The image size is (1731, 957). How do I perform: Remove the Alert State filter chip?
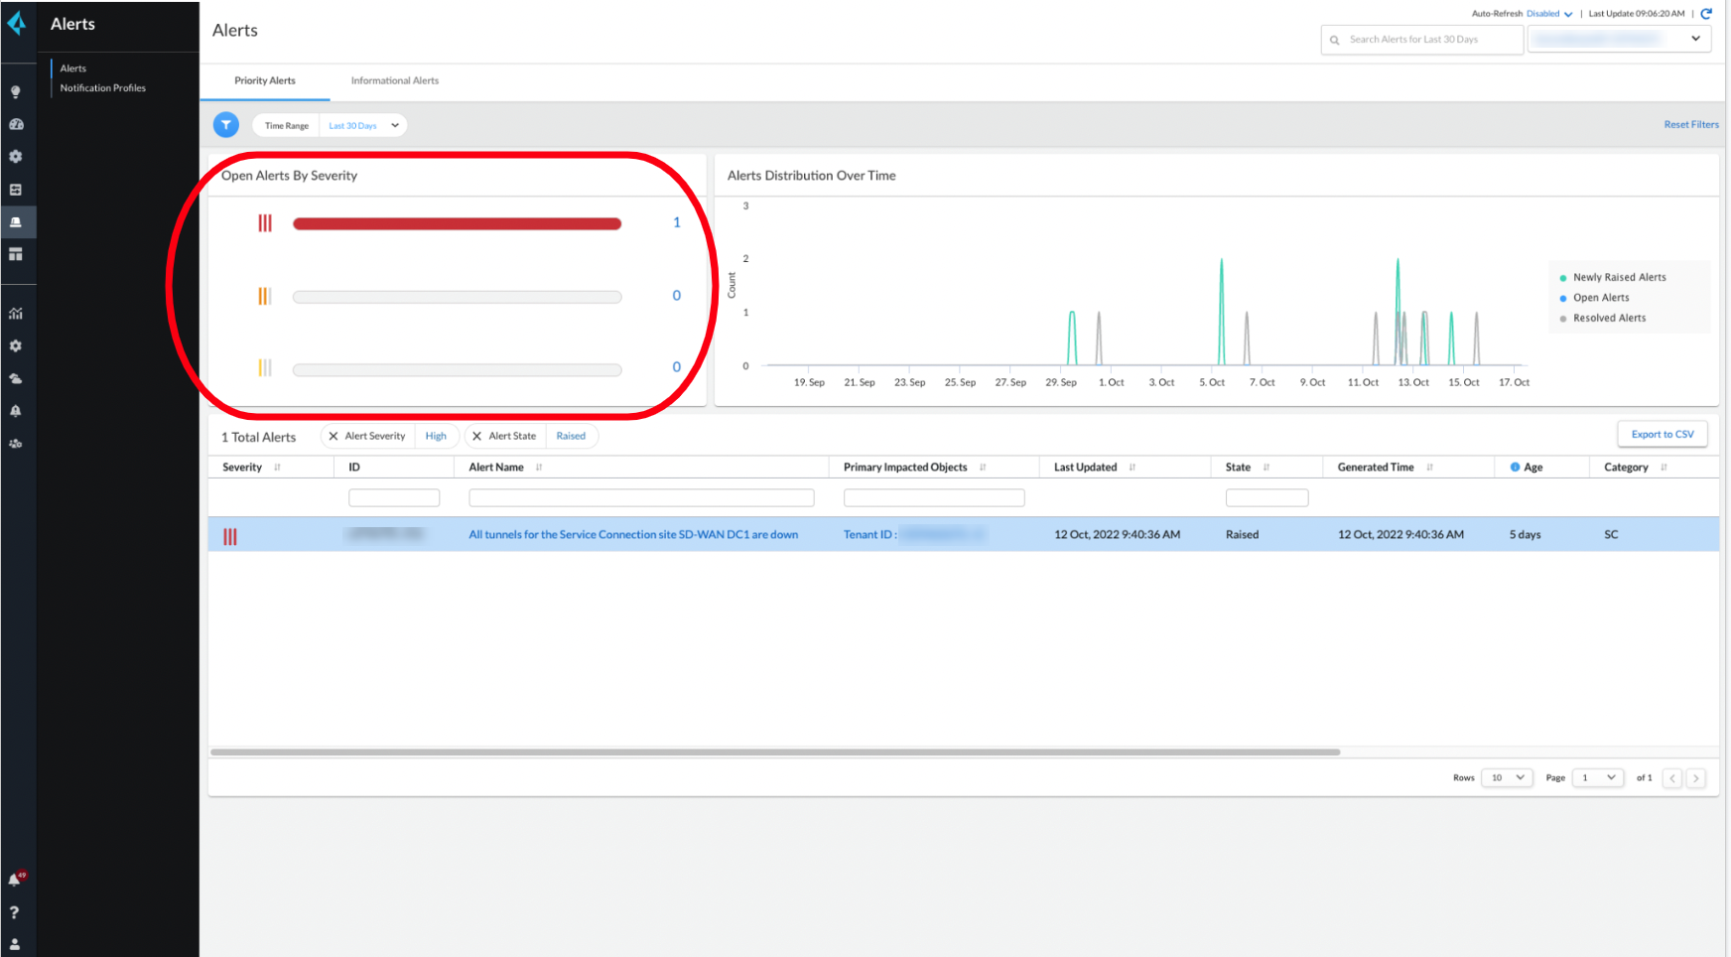pyautogui.click(x=477, y=436)
